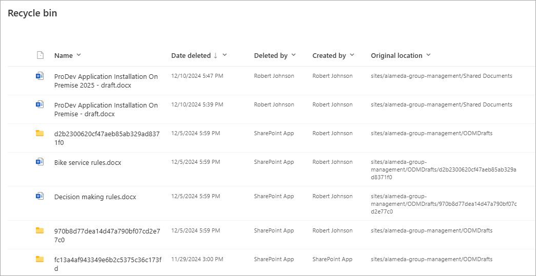
Task: Open the Date deleted column dropdown
Action: 225,55
